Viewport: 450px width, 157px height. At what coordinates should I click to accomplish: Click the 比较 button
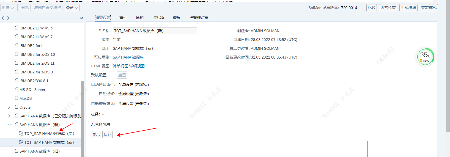[372, 8]
